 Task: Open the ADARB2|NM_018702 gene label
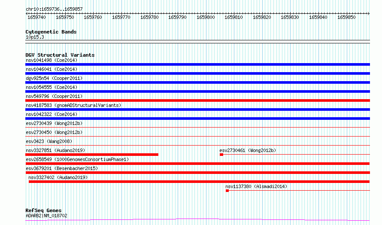pyautogui.click(x=46, y=216)
